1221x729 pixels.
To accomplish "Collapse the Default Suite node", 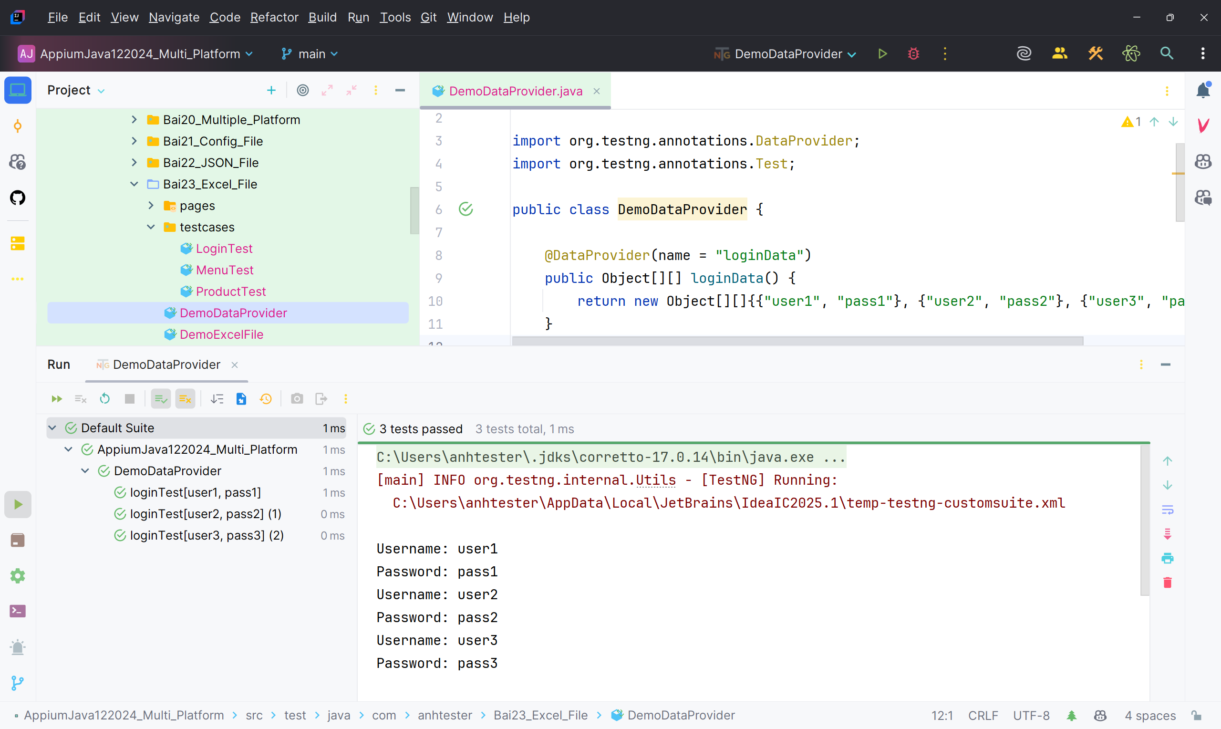I will (52, 428).
